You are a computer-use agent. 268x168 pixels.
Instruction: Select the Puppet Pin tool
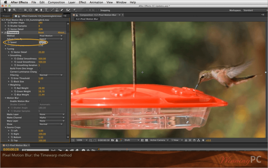point(74,10)
